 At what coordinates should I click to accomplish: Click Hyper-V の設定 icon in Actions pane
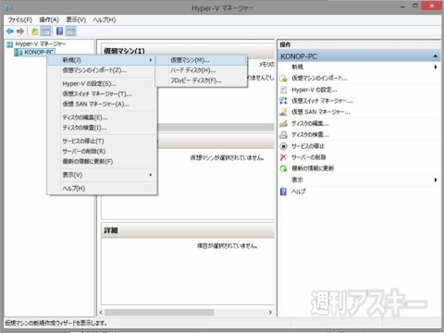[x=283, y=90]
